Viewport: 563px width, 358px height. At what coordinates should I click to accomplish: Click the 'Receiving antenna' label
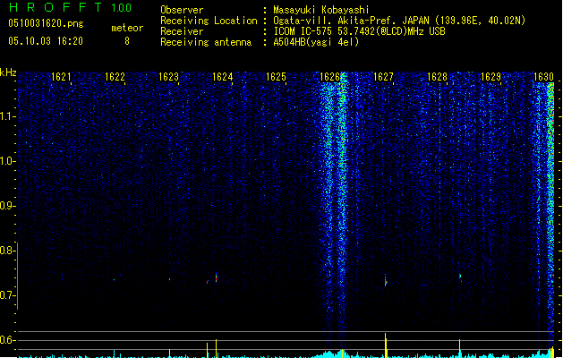coord(206,42)
